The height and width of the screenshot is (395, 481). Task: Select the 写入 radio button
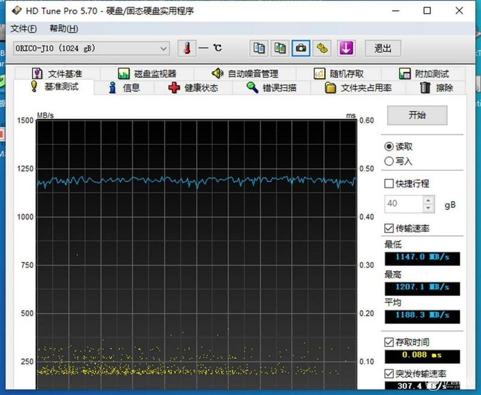[389, 161]
